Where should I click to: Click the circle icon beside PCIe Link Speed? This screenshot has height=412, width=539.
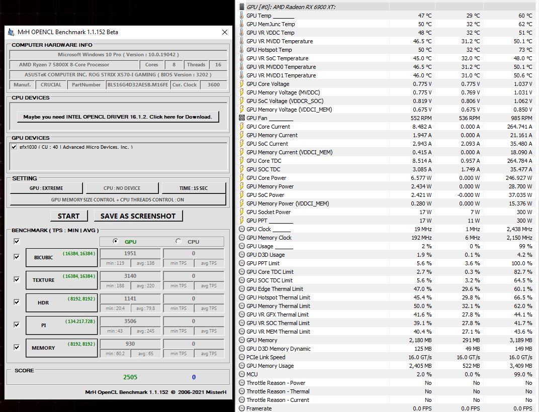pyautogui.click(x=242, y=357)
